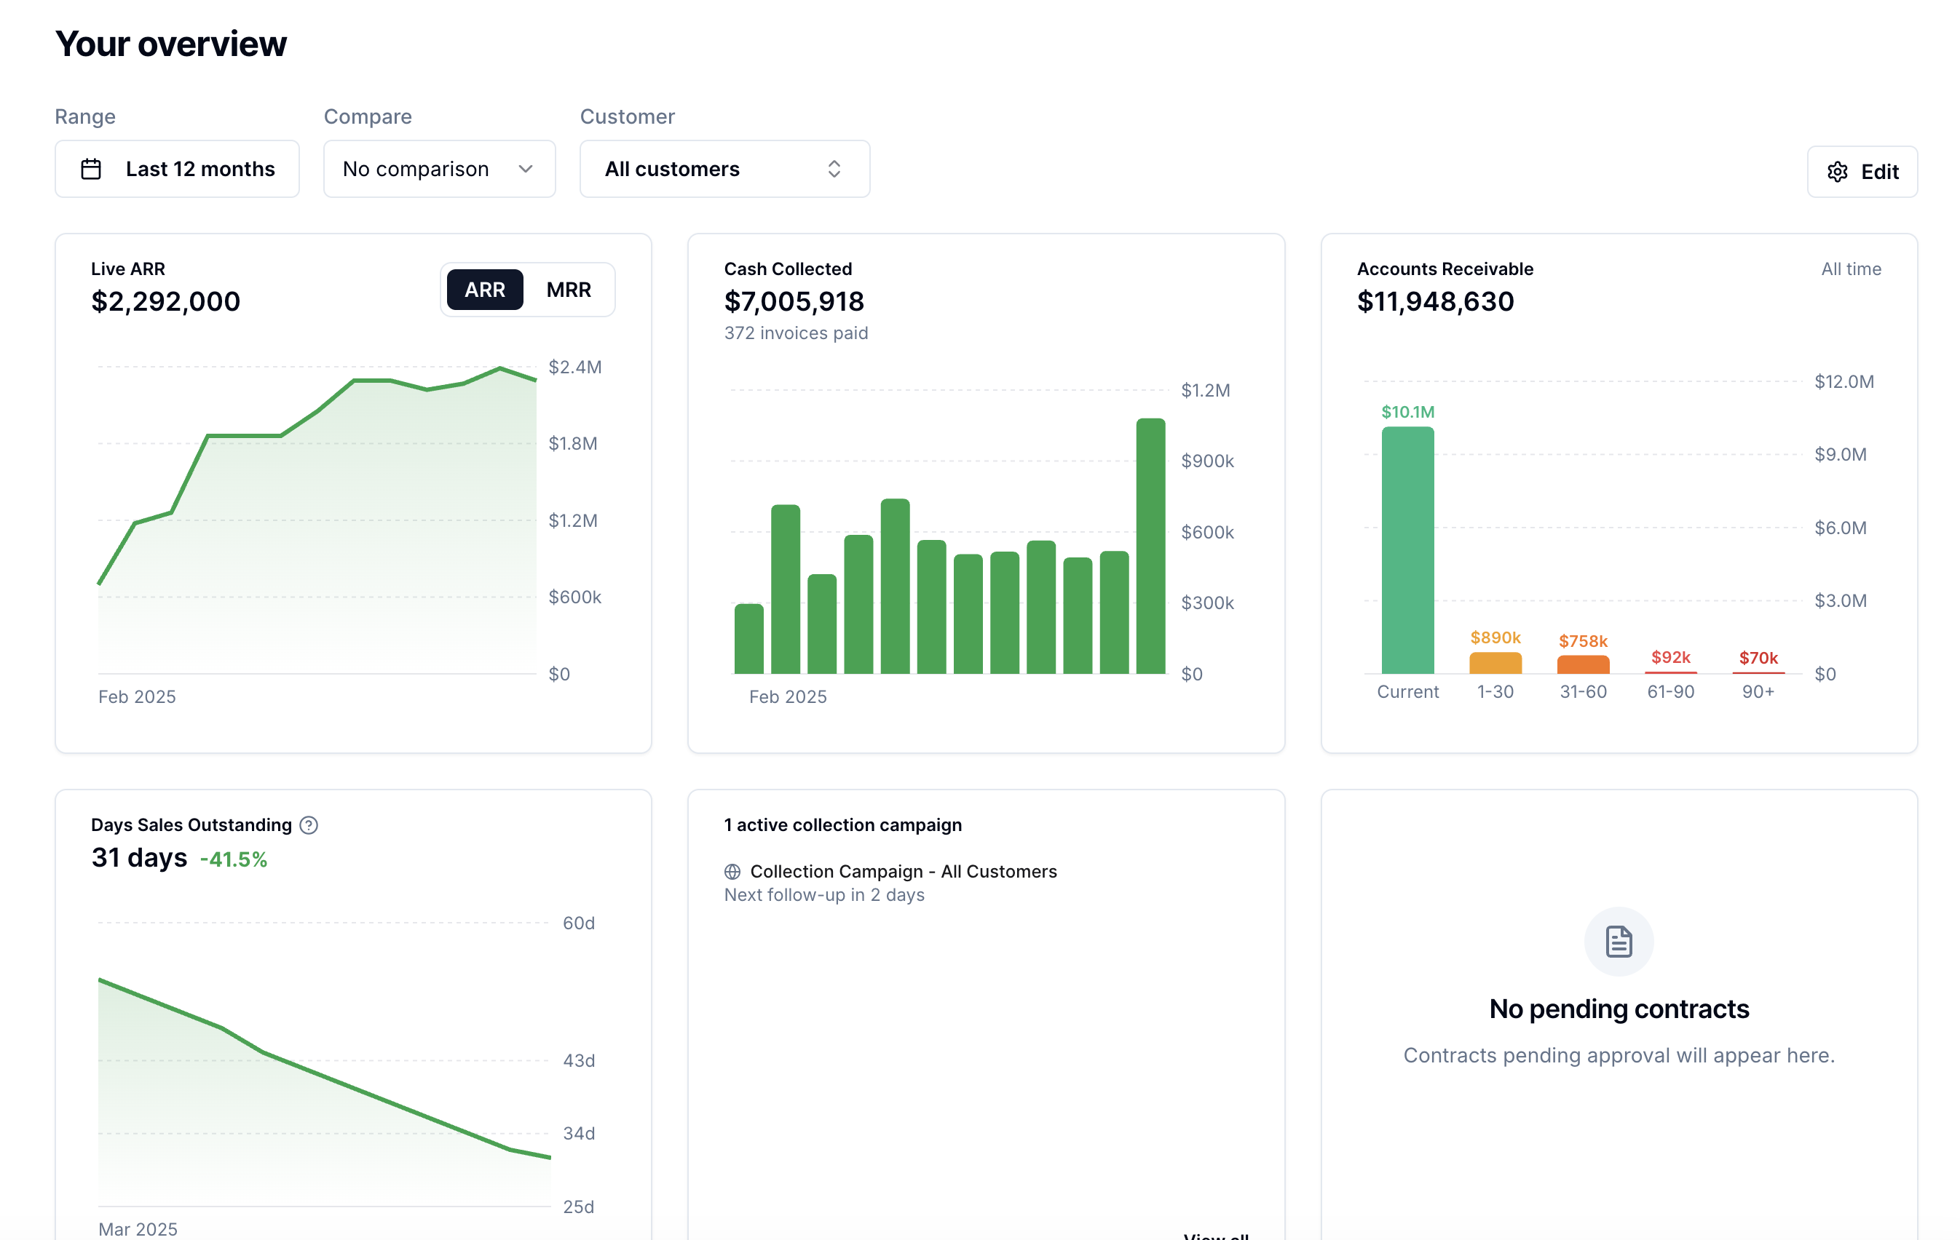The image size is (1960, 1240).
Task: Click the help icon next to Days Sales Outstanding
Action: tap(309, 825)
